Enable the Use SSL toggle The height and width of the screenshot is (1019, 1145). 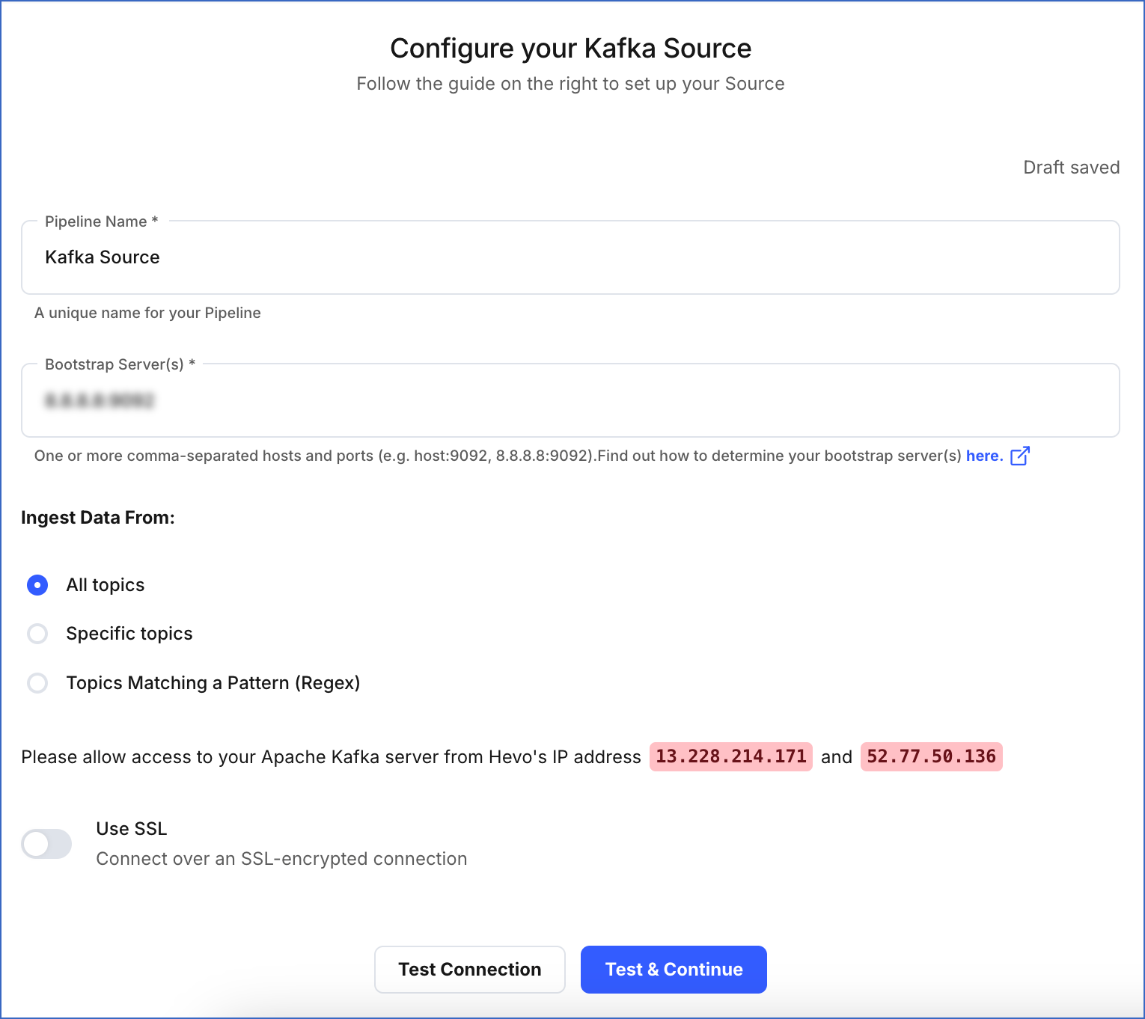click(x=46, y=844)
